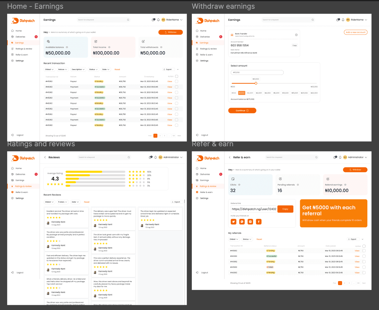Click Add a new account button
379x310 pixels.
pos(356,32)
